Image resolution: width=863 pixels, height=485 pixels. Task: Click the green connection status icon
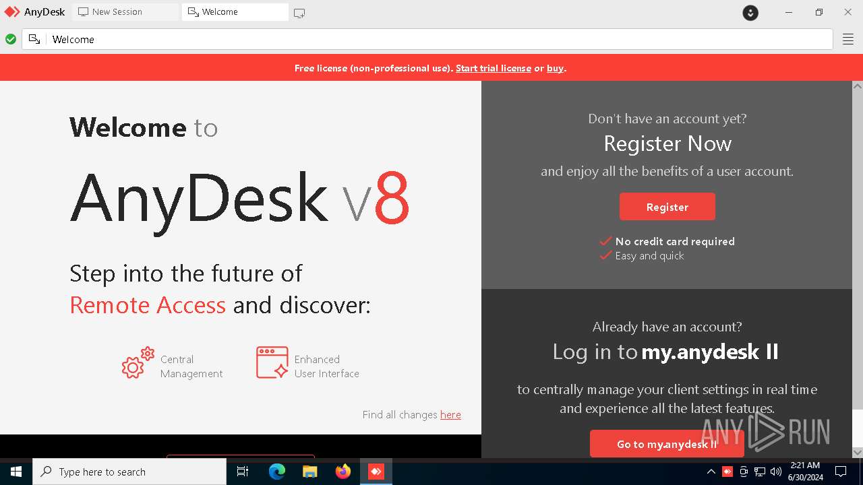11,39
